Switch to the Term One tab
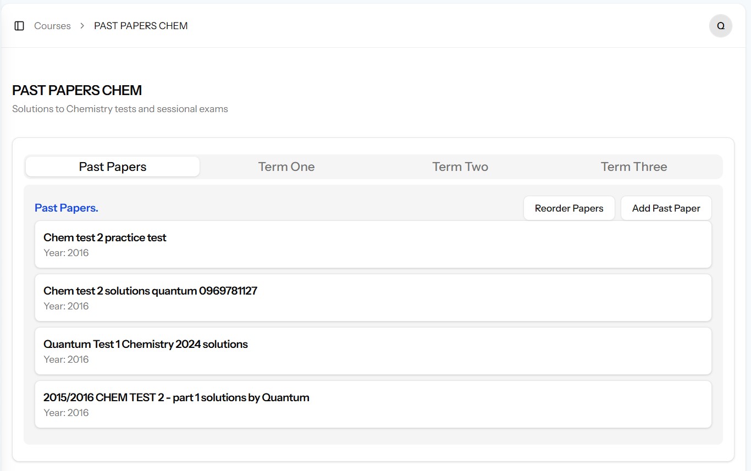This screenshot has width=751, height=471. (286, 167)
